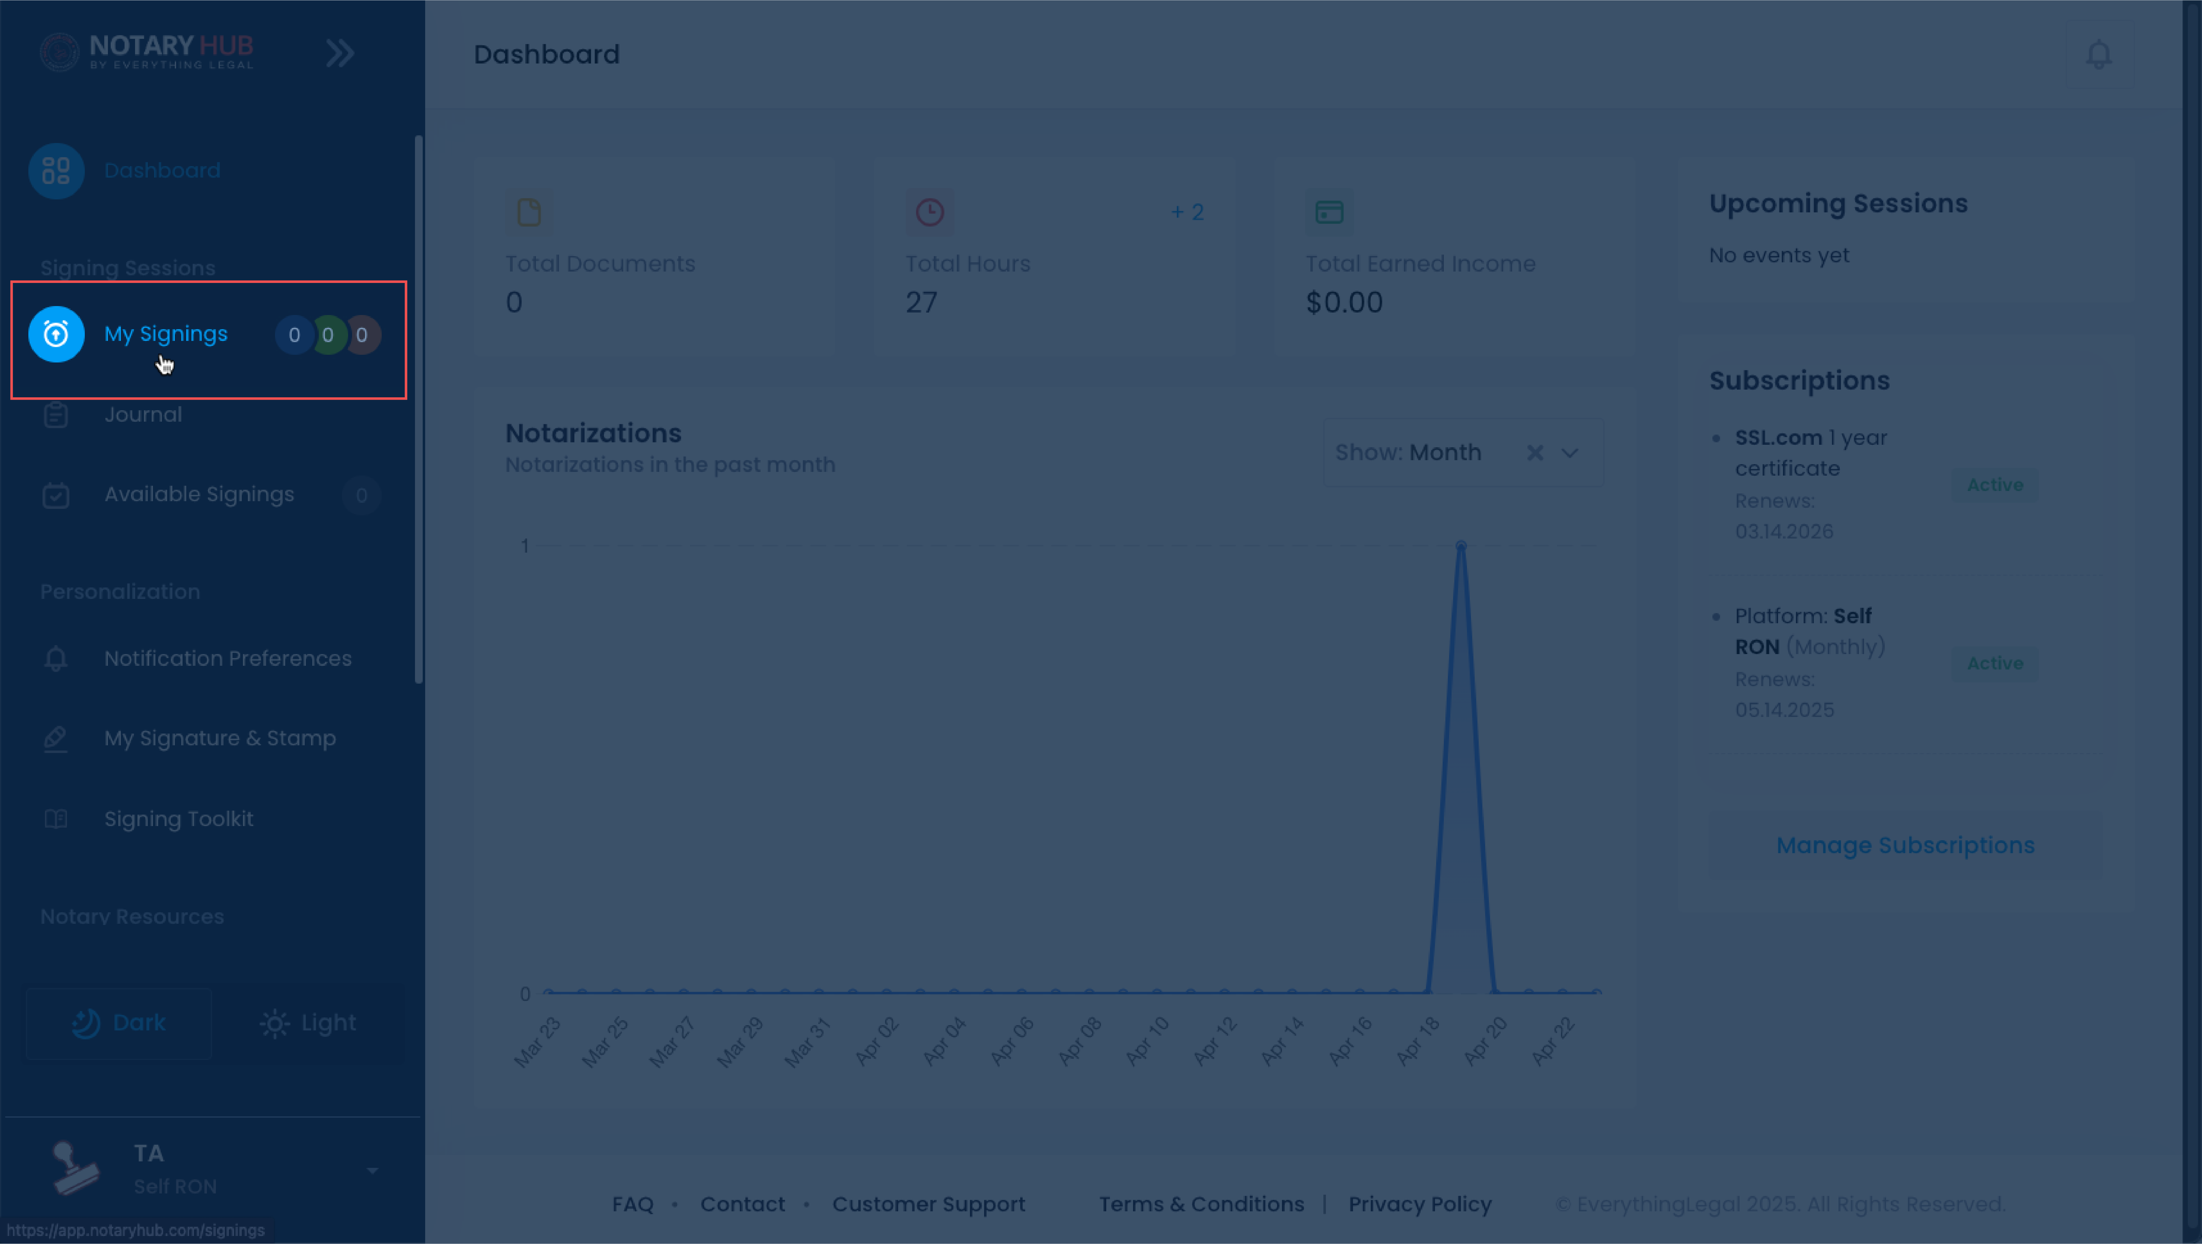Click the Total Hours value 27
Screen dimensions: 2202x1244
pos(922,302)
